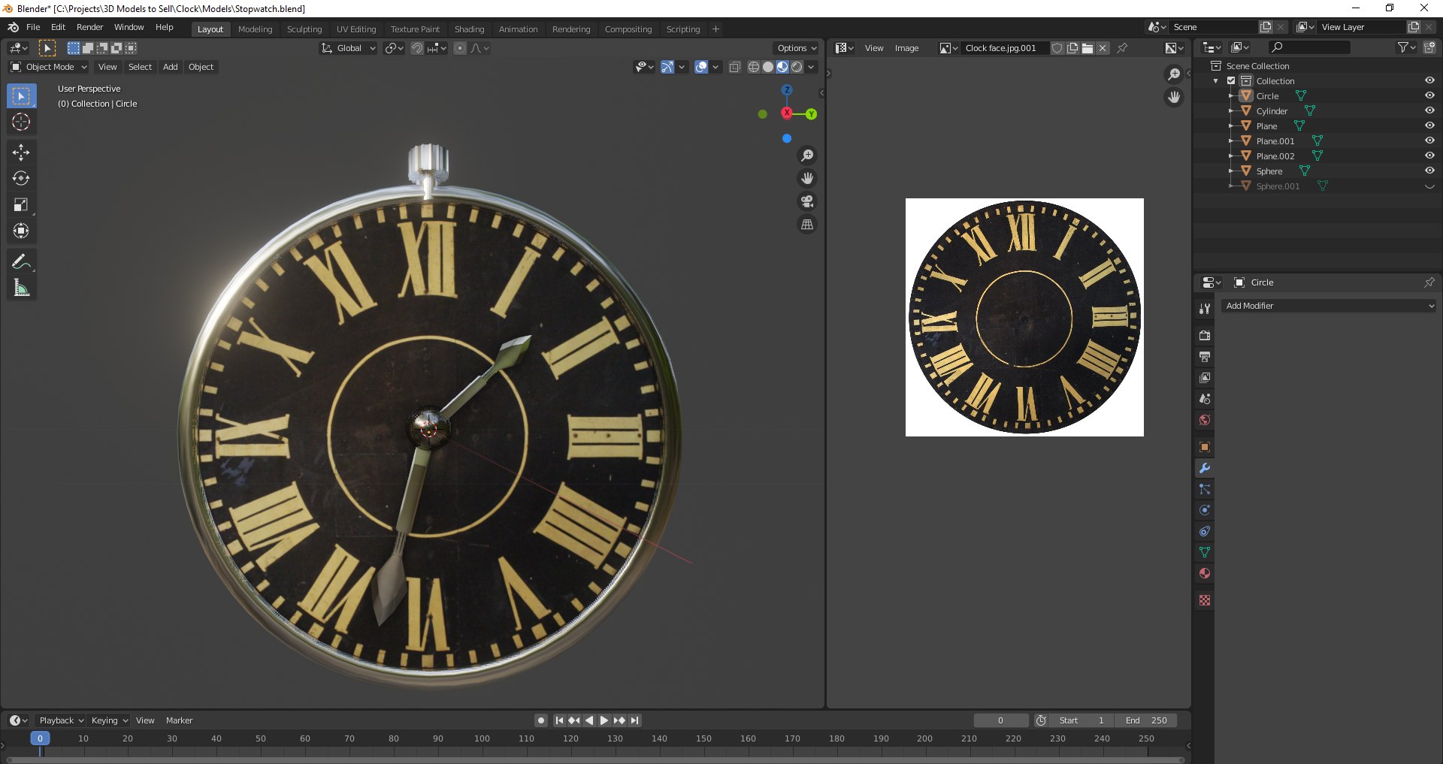Toggle the Collection checkbox in the outliner
The width and height of the screenshot is (1443, 764).
click(1231, 80)
